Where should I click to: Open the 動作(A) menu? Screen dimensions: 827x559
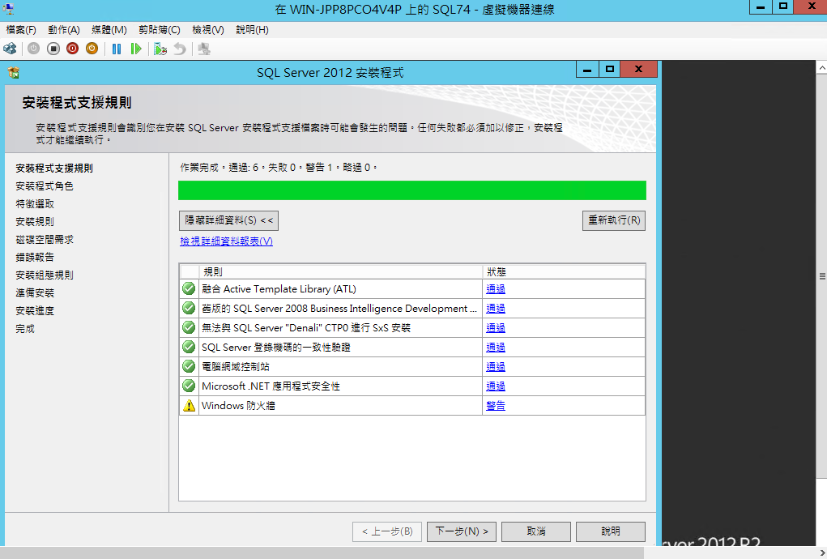pos(64,30)
